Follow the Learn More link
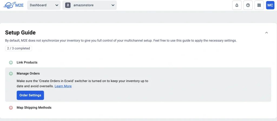 [63, 86]
